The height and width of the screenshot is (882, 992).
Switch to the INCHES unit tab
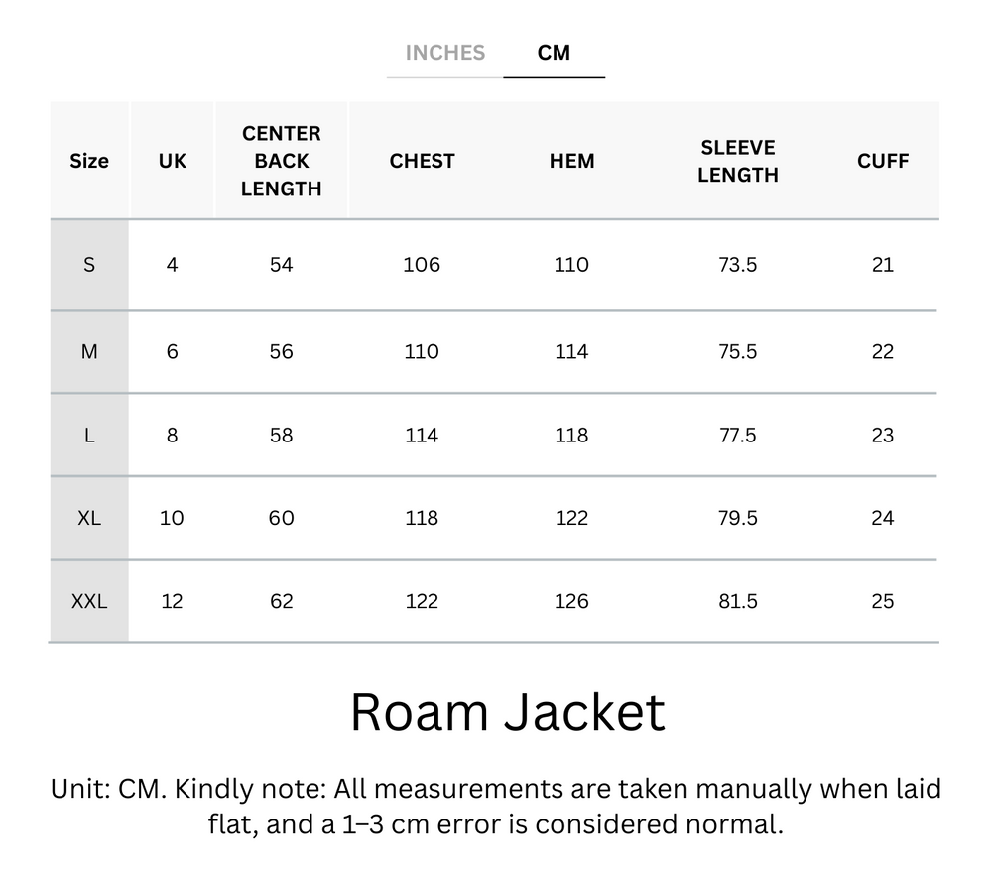pos(444,53)
